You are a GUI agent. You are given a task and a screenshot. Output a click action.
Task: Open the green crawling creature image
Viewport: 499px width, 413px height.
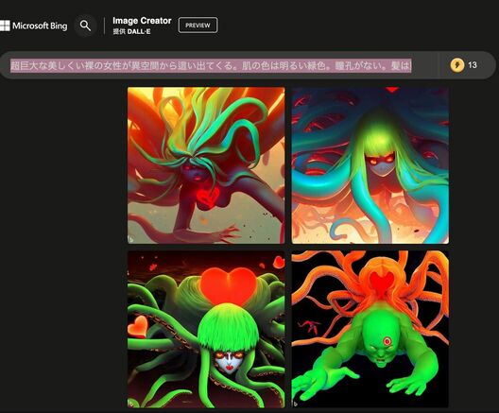click(x=370, y=329)
